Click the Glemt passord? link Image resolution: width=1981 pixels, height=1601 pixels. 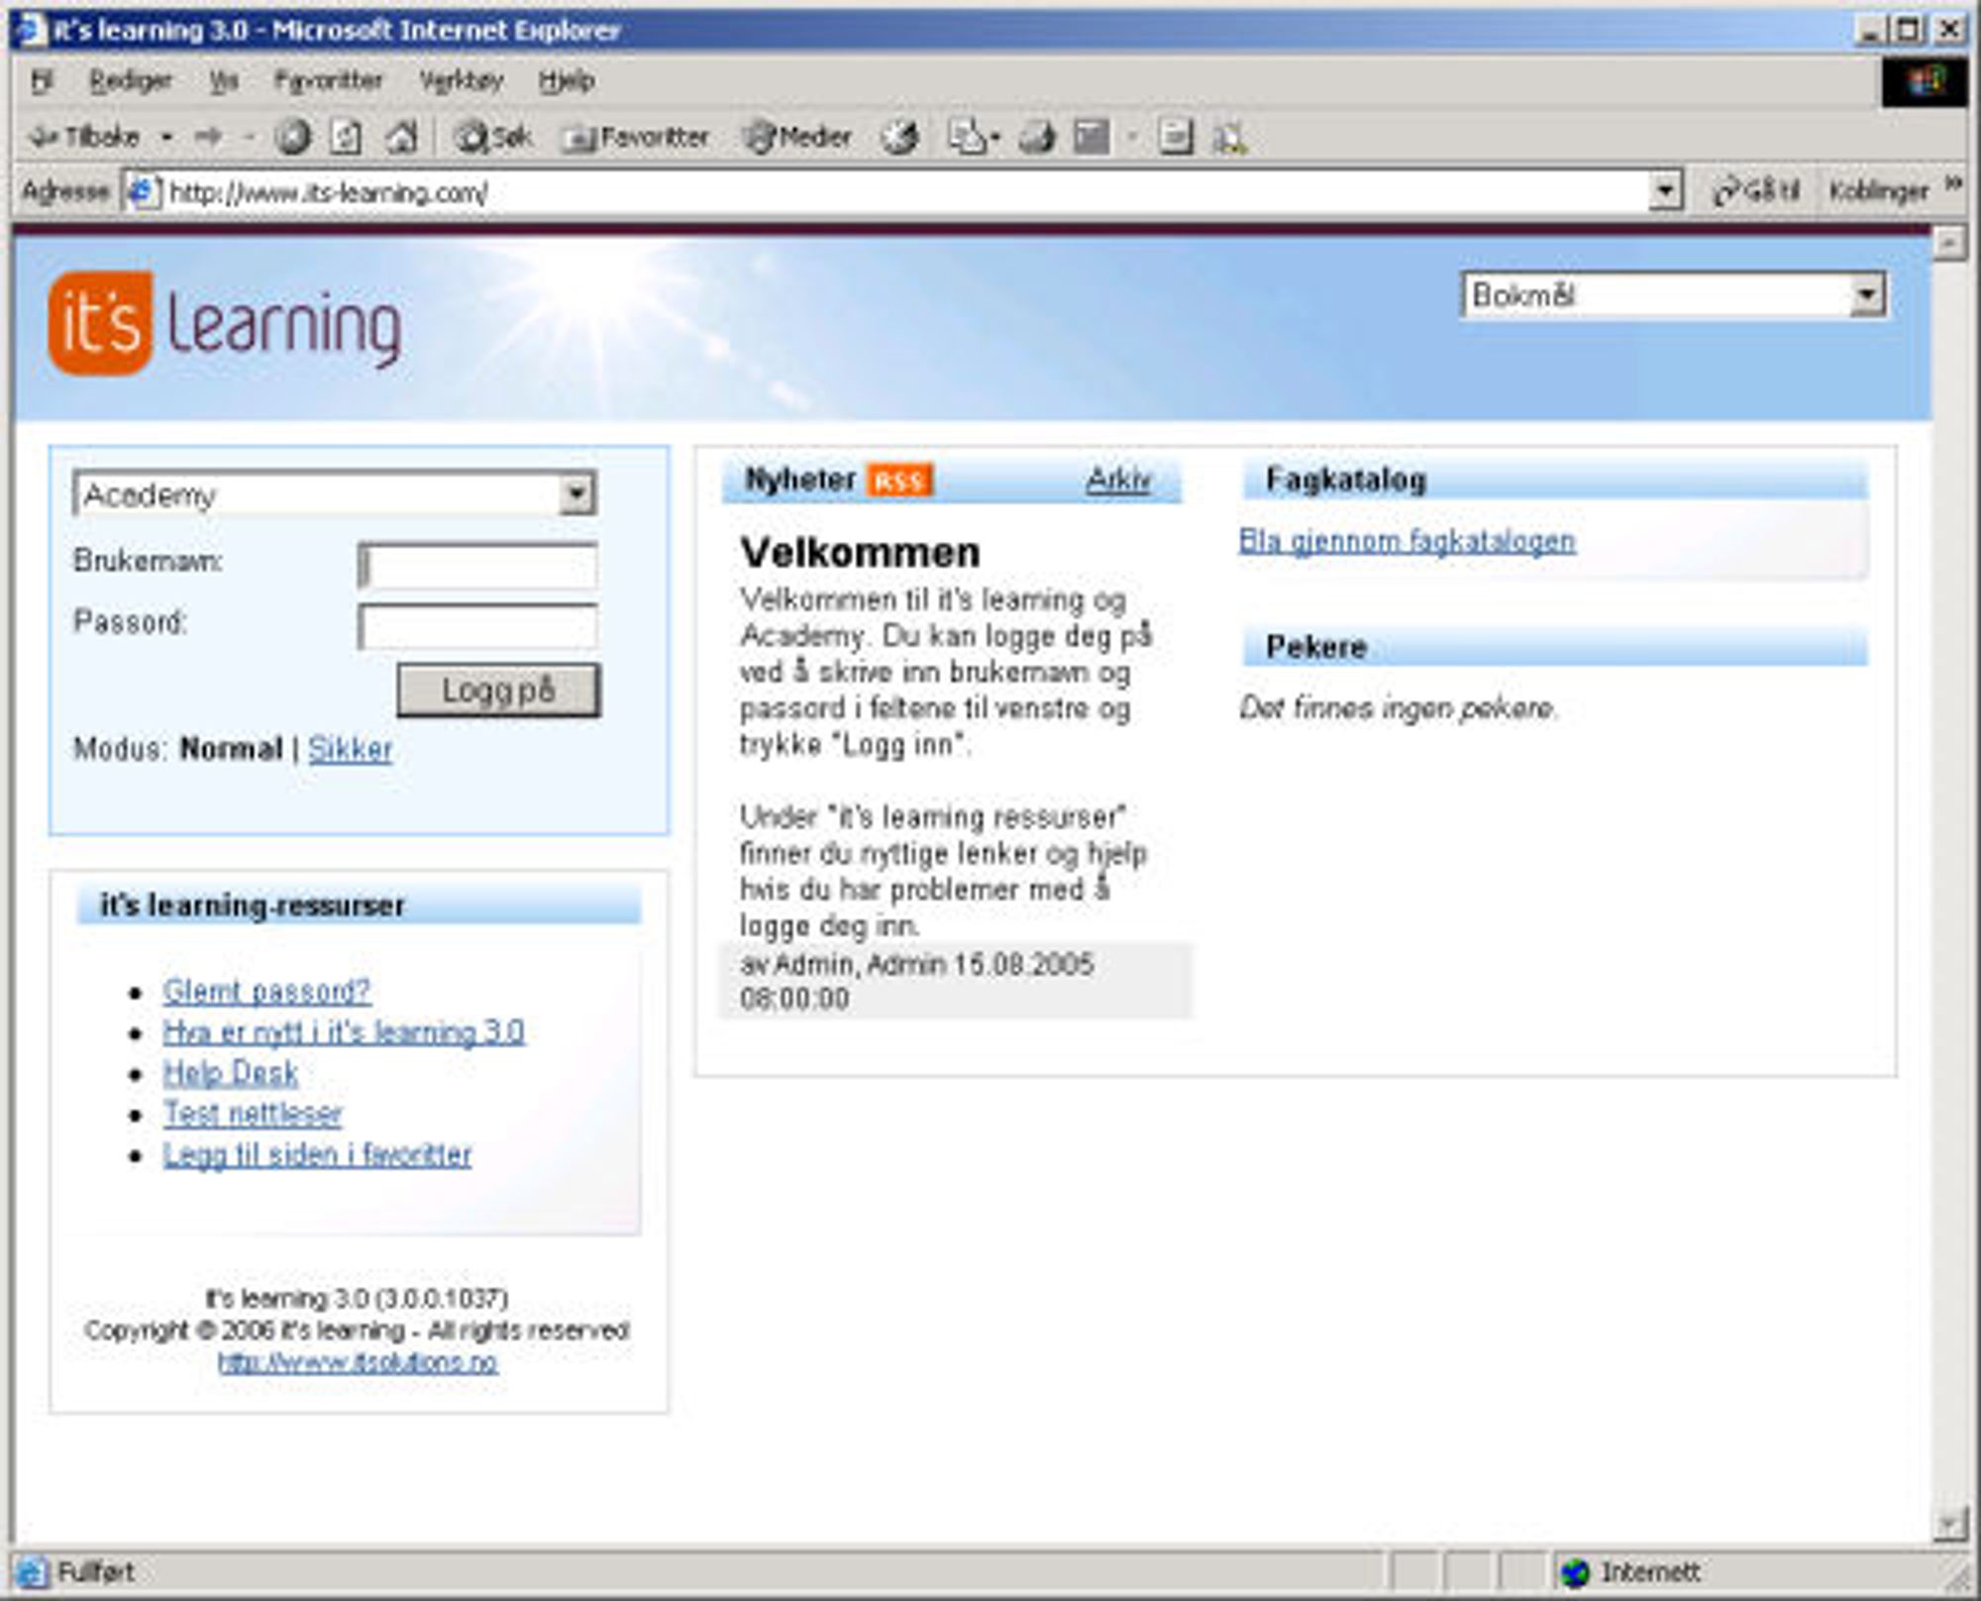(266, 992)
